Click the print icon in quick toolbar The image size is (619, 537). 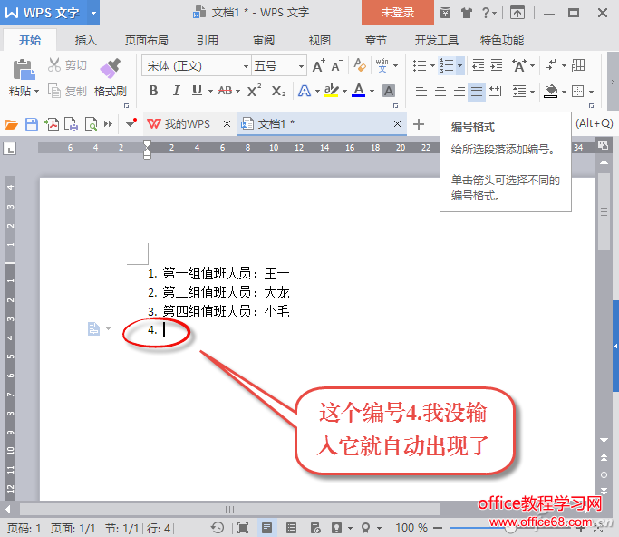click(71, 124)
